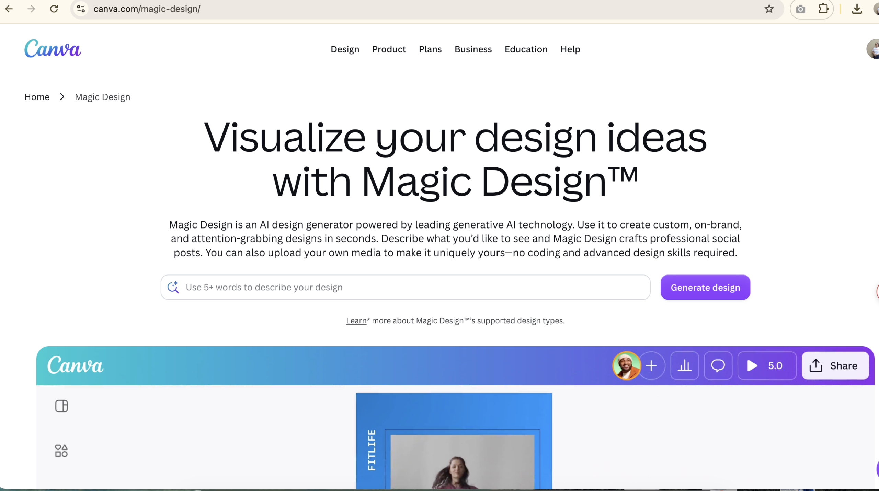The image size is (879, 491).
Task: Open the extensions puzzle icon
Action: (x=823, y=9)
